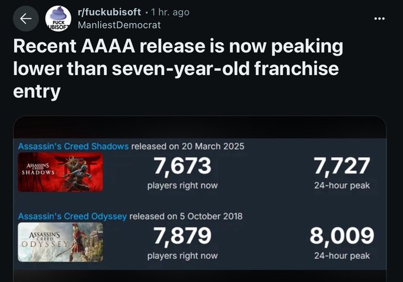Screen dimensions: 403x282
Task: Open the Assassin's Creed Shadows title link
Action: pos(73,146)
